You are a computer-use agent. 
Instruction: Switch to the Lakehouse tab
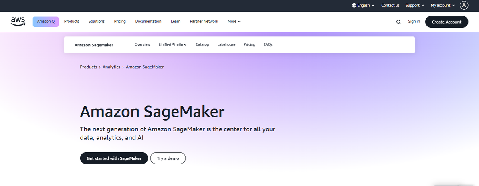[226, 45]
